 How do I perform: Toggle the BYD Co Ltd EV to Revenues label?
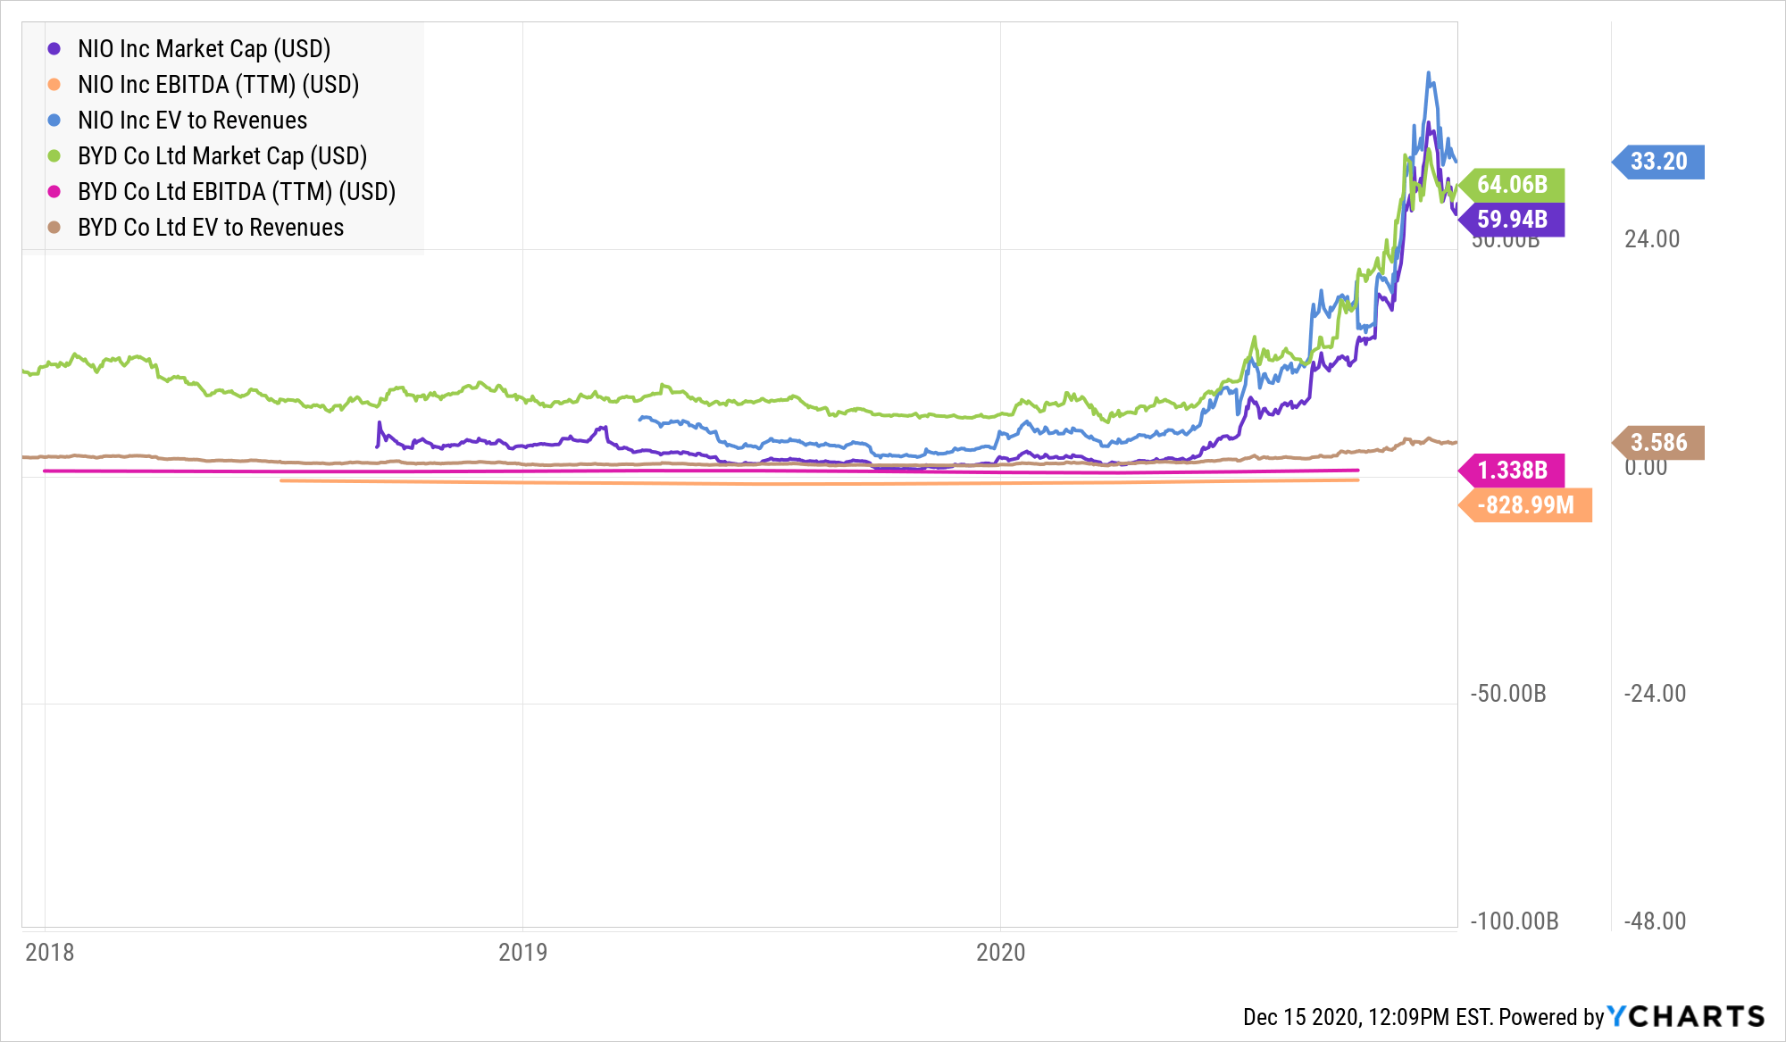[211, 228]
